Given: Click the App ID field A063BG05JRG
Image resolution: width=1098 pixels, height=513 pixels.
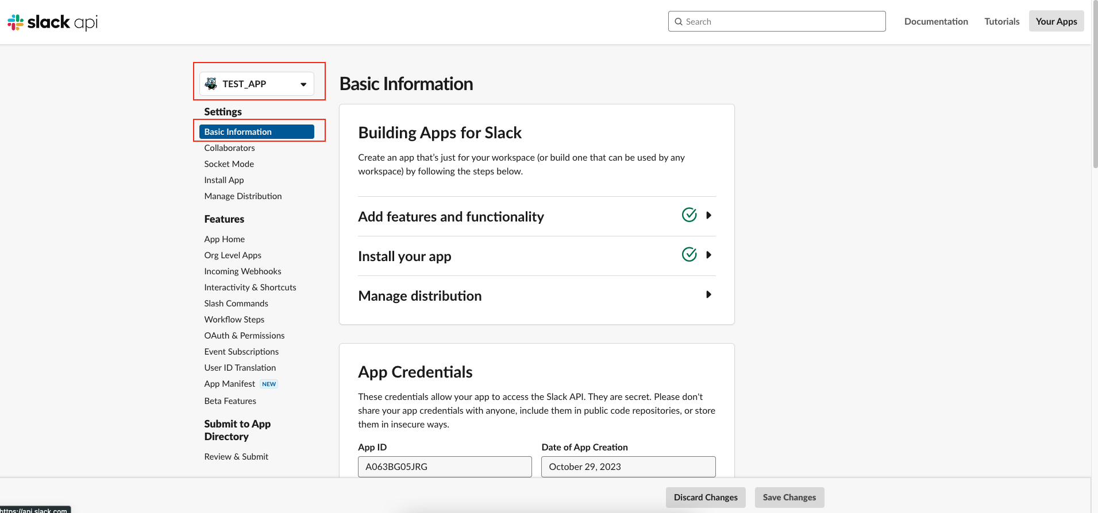Looking at the screenshot, I should [x=445, y=467].
